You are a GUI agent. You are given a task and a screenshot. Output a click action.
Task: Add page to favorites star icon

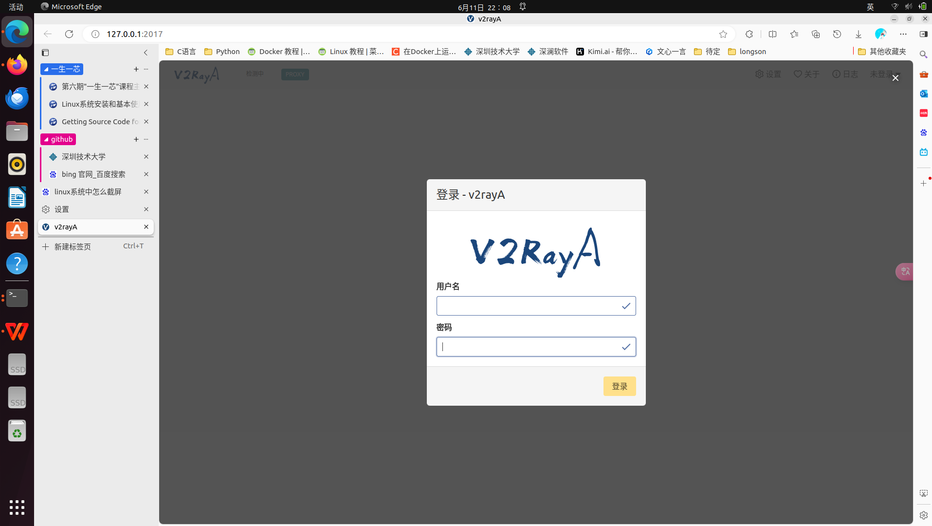(723, 34)
